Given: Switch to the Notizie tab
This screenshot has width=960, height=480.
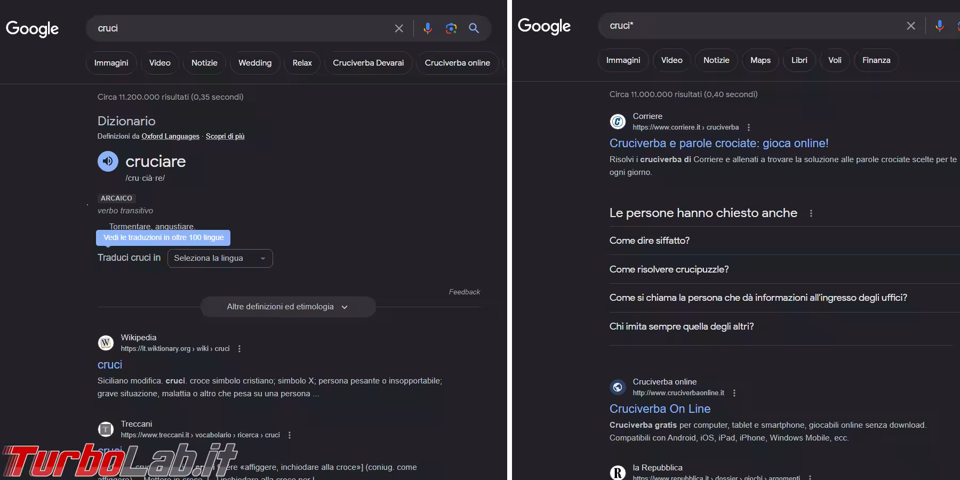Looking at the screenshot, I should pos(204,62).
